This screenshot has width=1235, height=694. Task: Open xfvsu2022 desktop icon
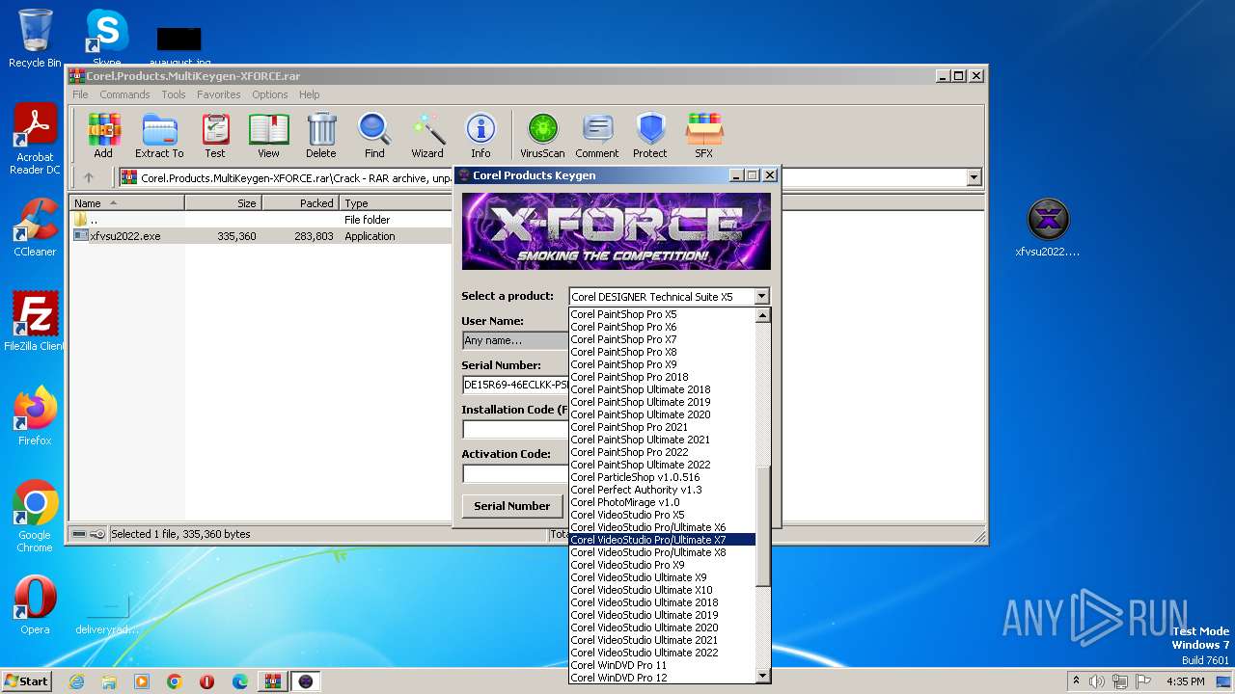coord(1048,228)
